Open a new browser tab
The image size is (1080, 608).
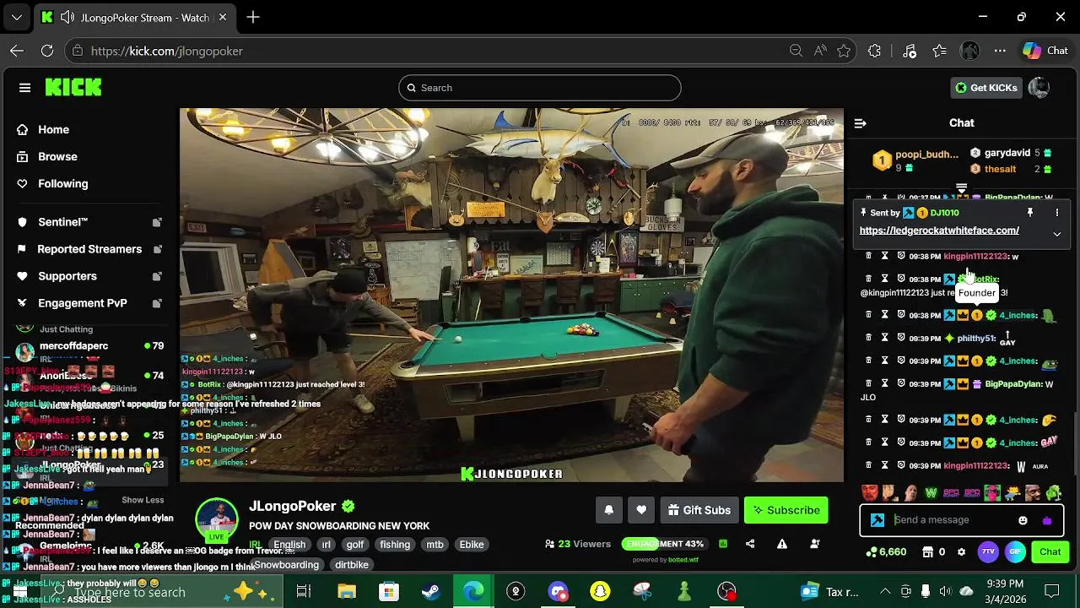point(253,17)
